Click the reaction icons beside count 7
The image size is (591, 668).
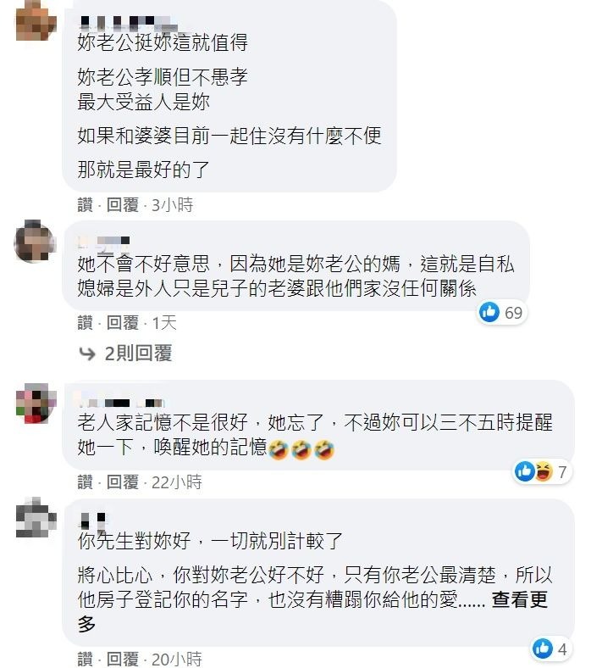(534, 471)
